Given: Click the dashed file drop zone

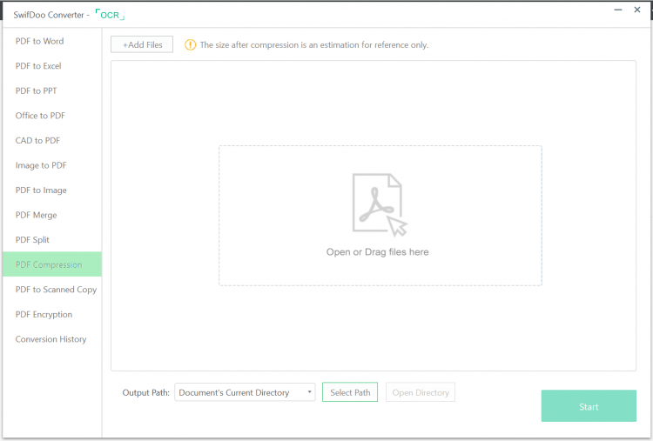Looking at the screenshot, I should pyautogui.click(x=380, y=216).
